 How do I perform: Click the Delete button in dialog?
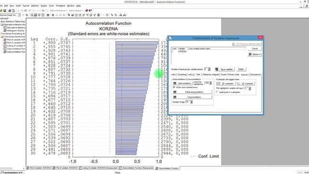(241, 69)
